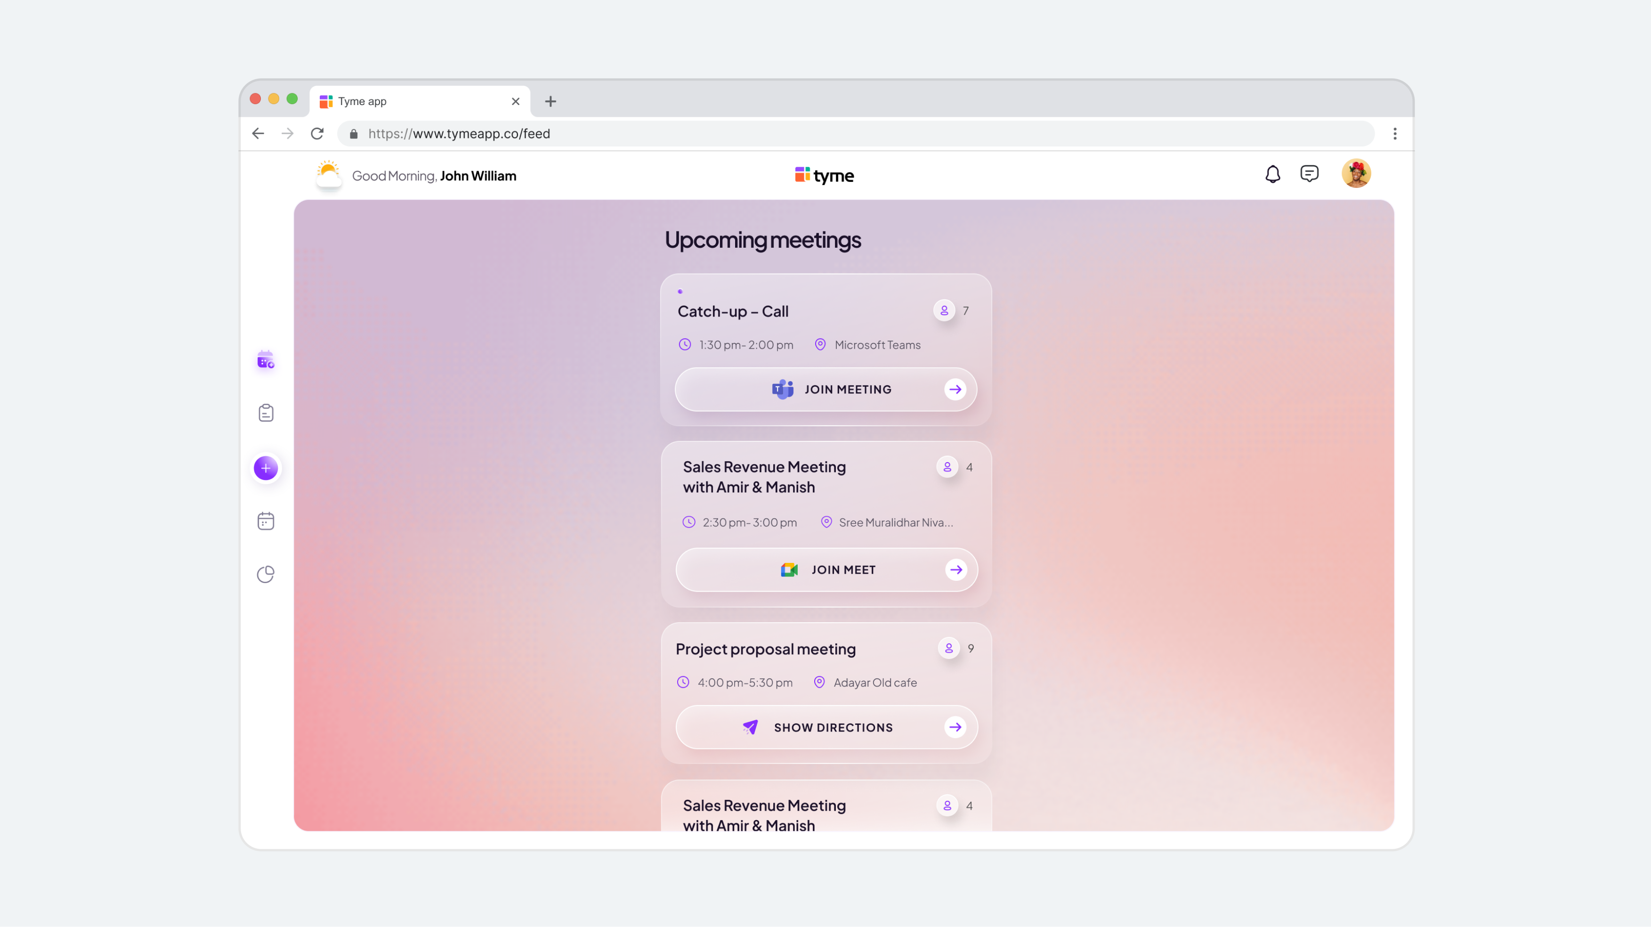Screen dimensions: 1651x927
Task: Click the tyme logo in header
Action: point(824,176)
